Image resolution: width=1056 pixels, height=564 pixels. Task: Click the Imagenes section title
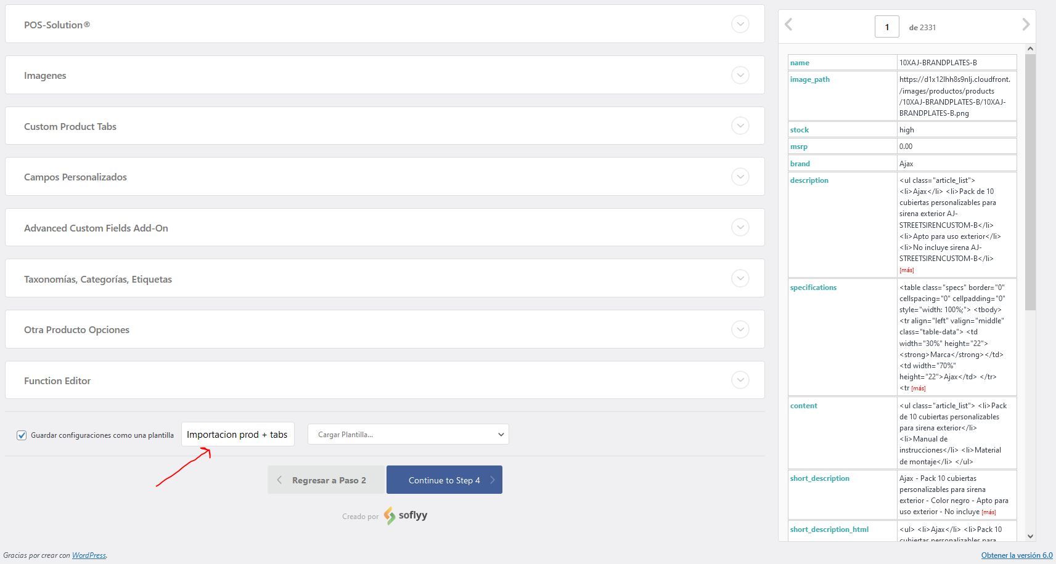[45, 75]
